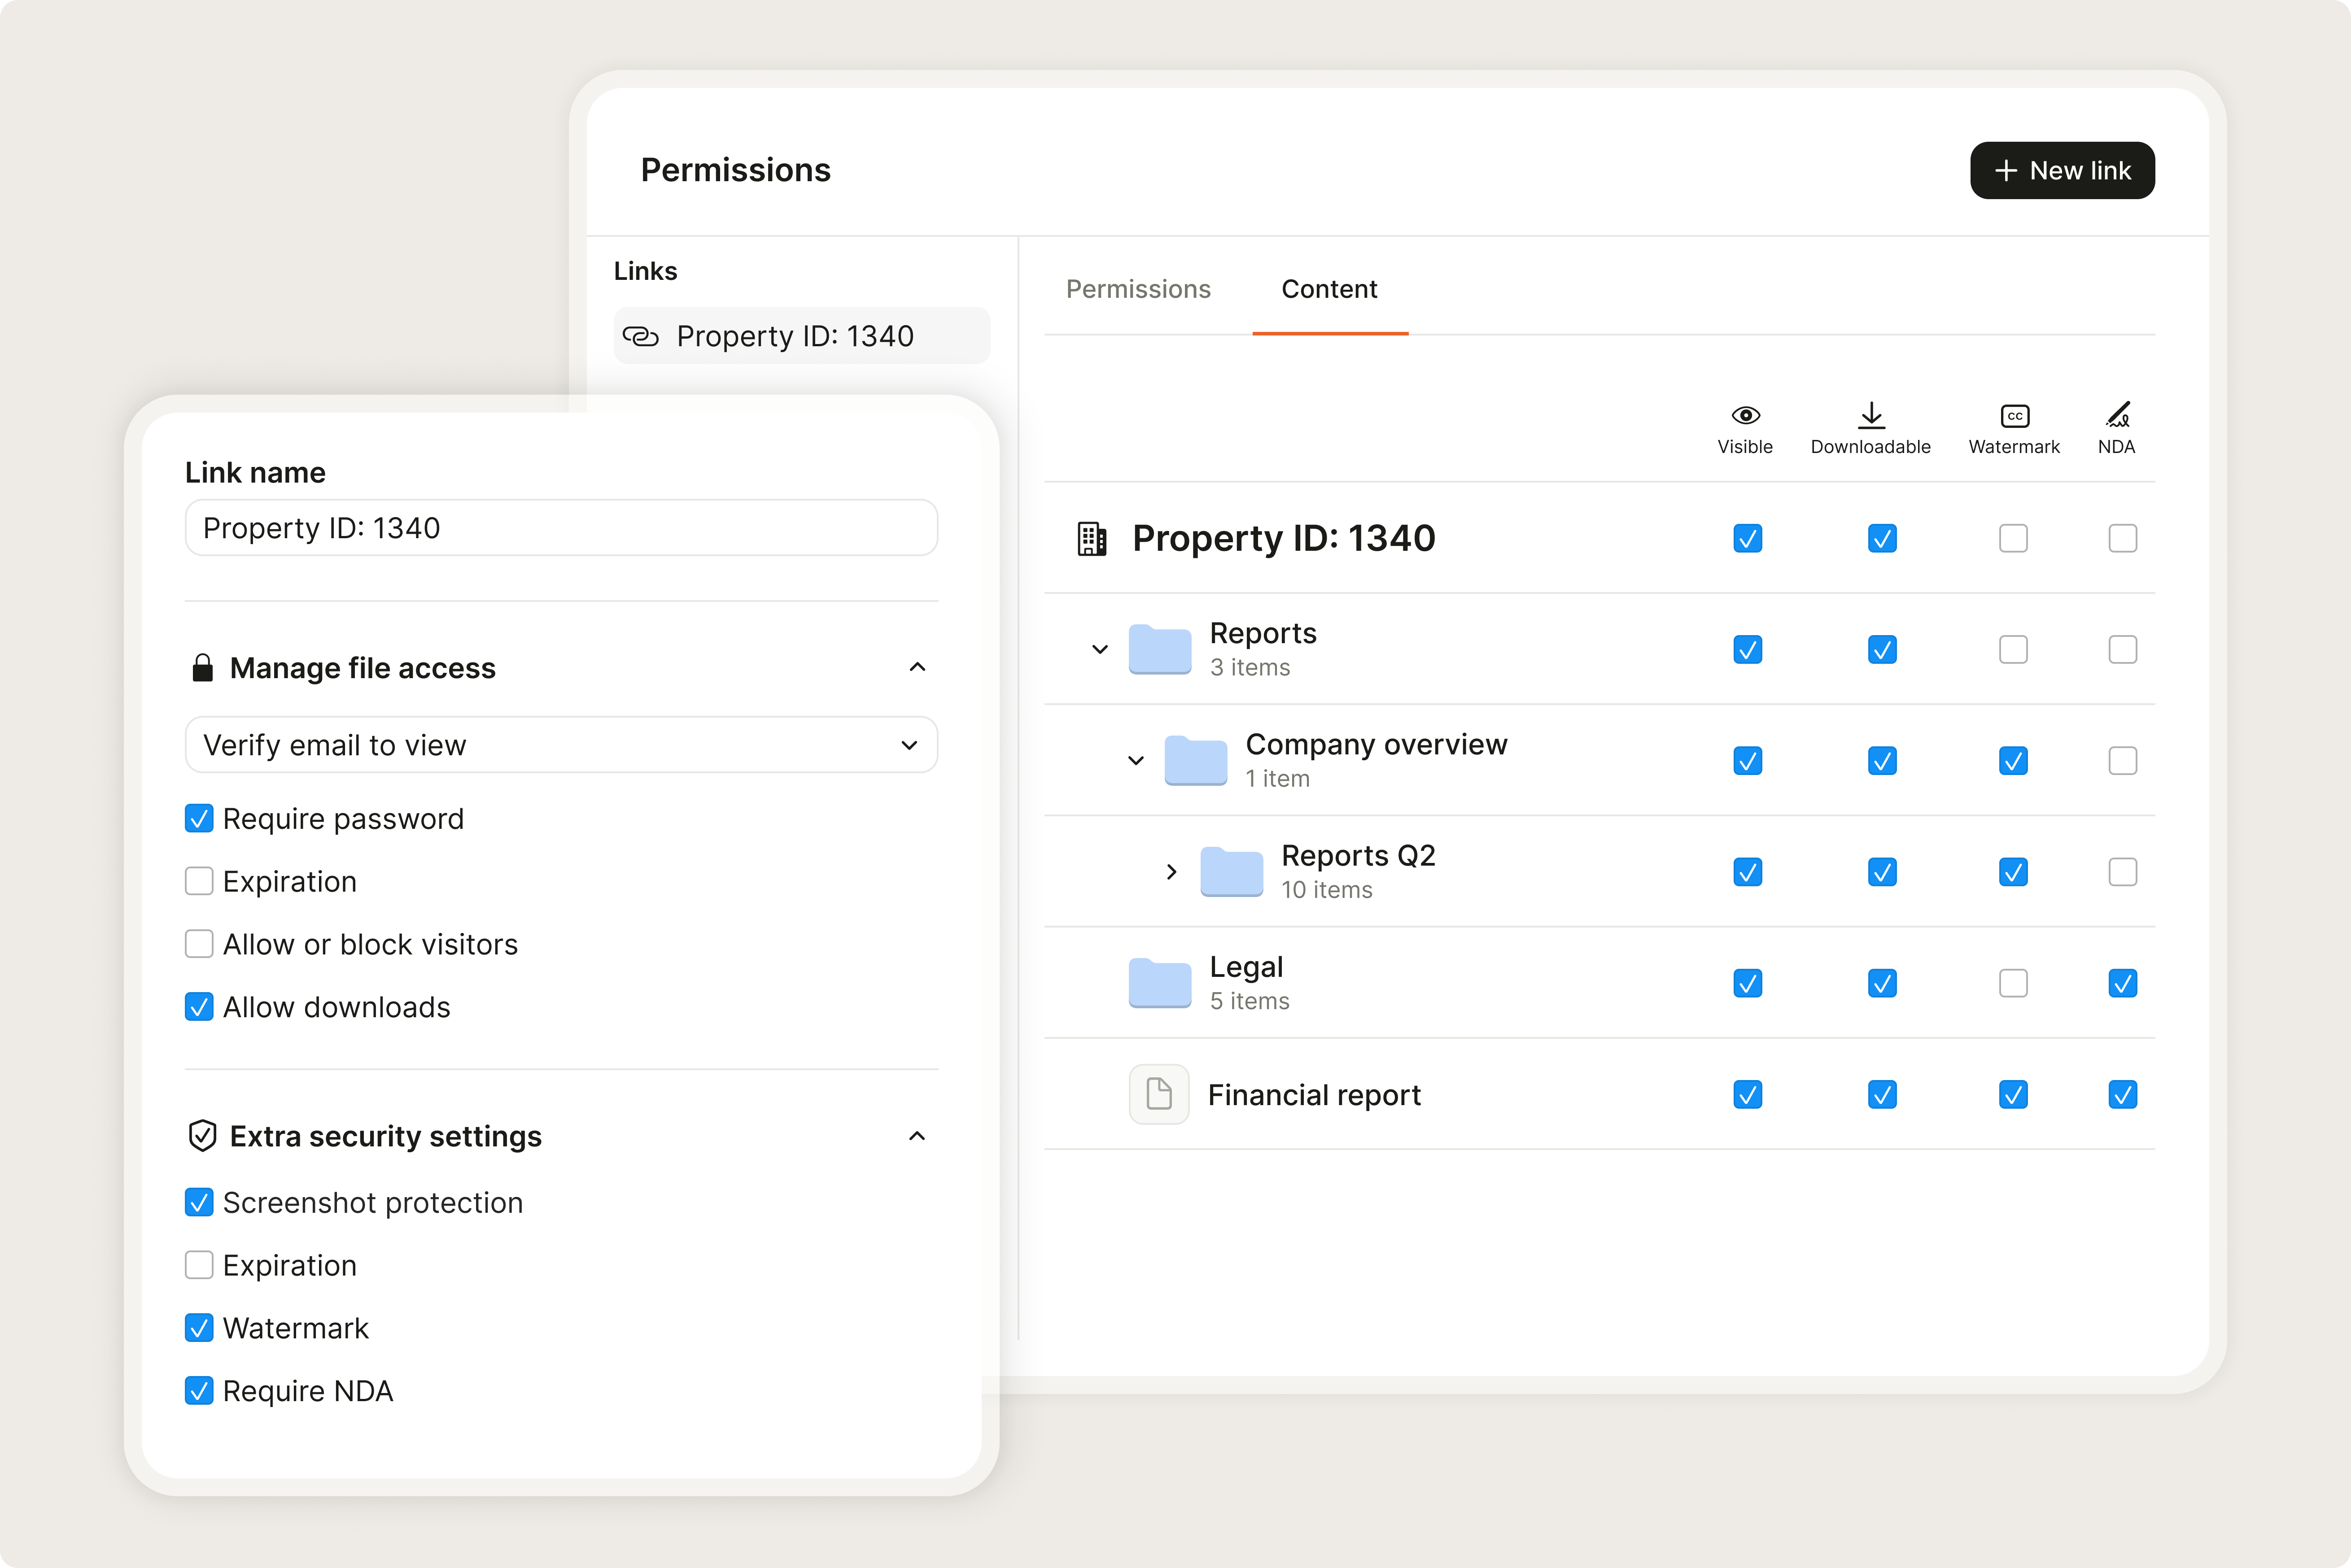This screenshot has width=2351, height=1568.
Task: Click the '5 items' count under Legal
Action: click(1250, 1001)
